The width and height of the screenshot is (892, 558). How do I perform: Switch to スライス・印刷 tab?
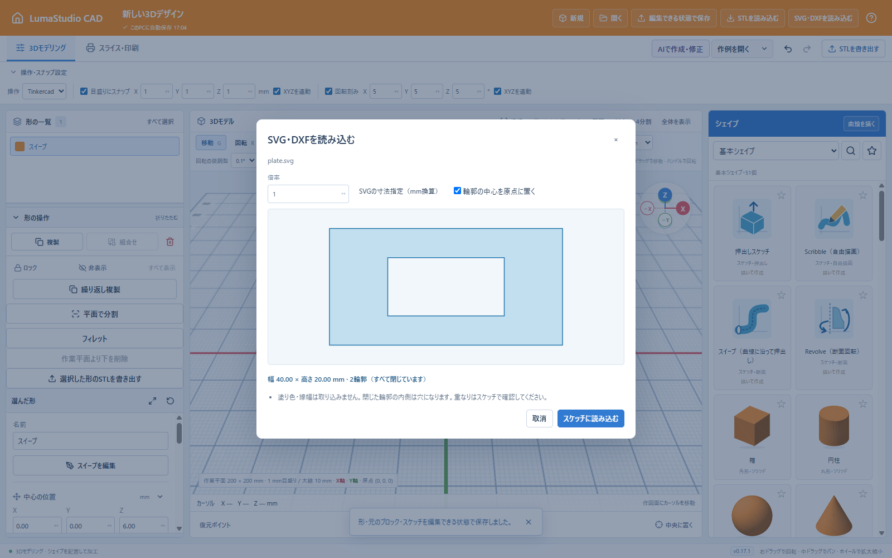pyautogui.click(x=112, y=48)
